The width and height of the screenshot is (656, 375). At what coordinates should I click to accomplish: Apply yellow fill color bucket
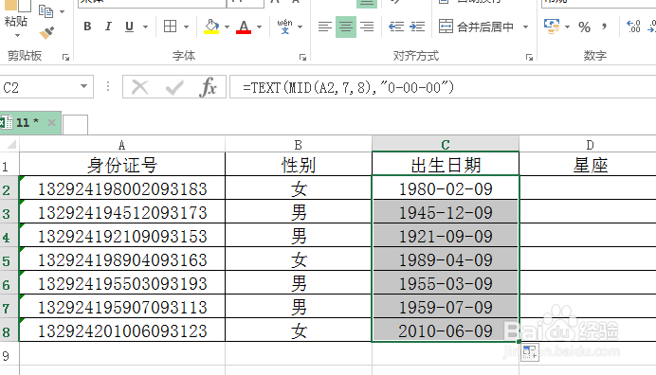pos(211,27)
